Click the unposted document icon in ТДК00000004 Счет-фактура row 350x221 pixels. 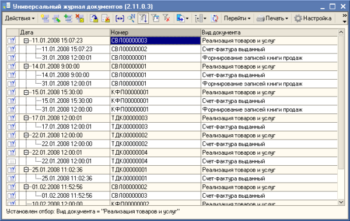tap(12, 161)
